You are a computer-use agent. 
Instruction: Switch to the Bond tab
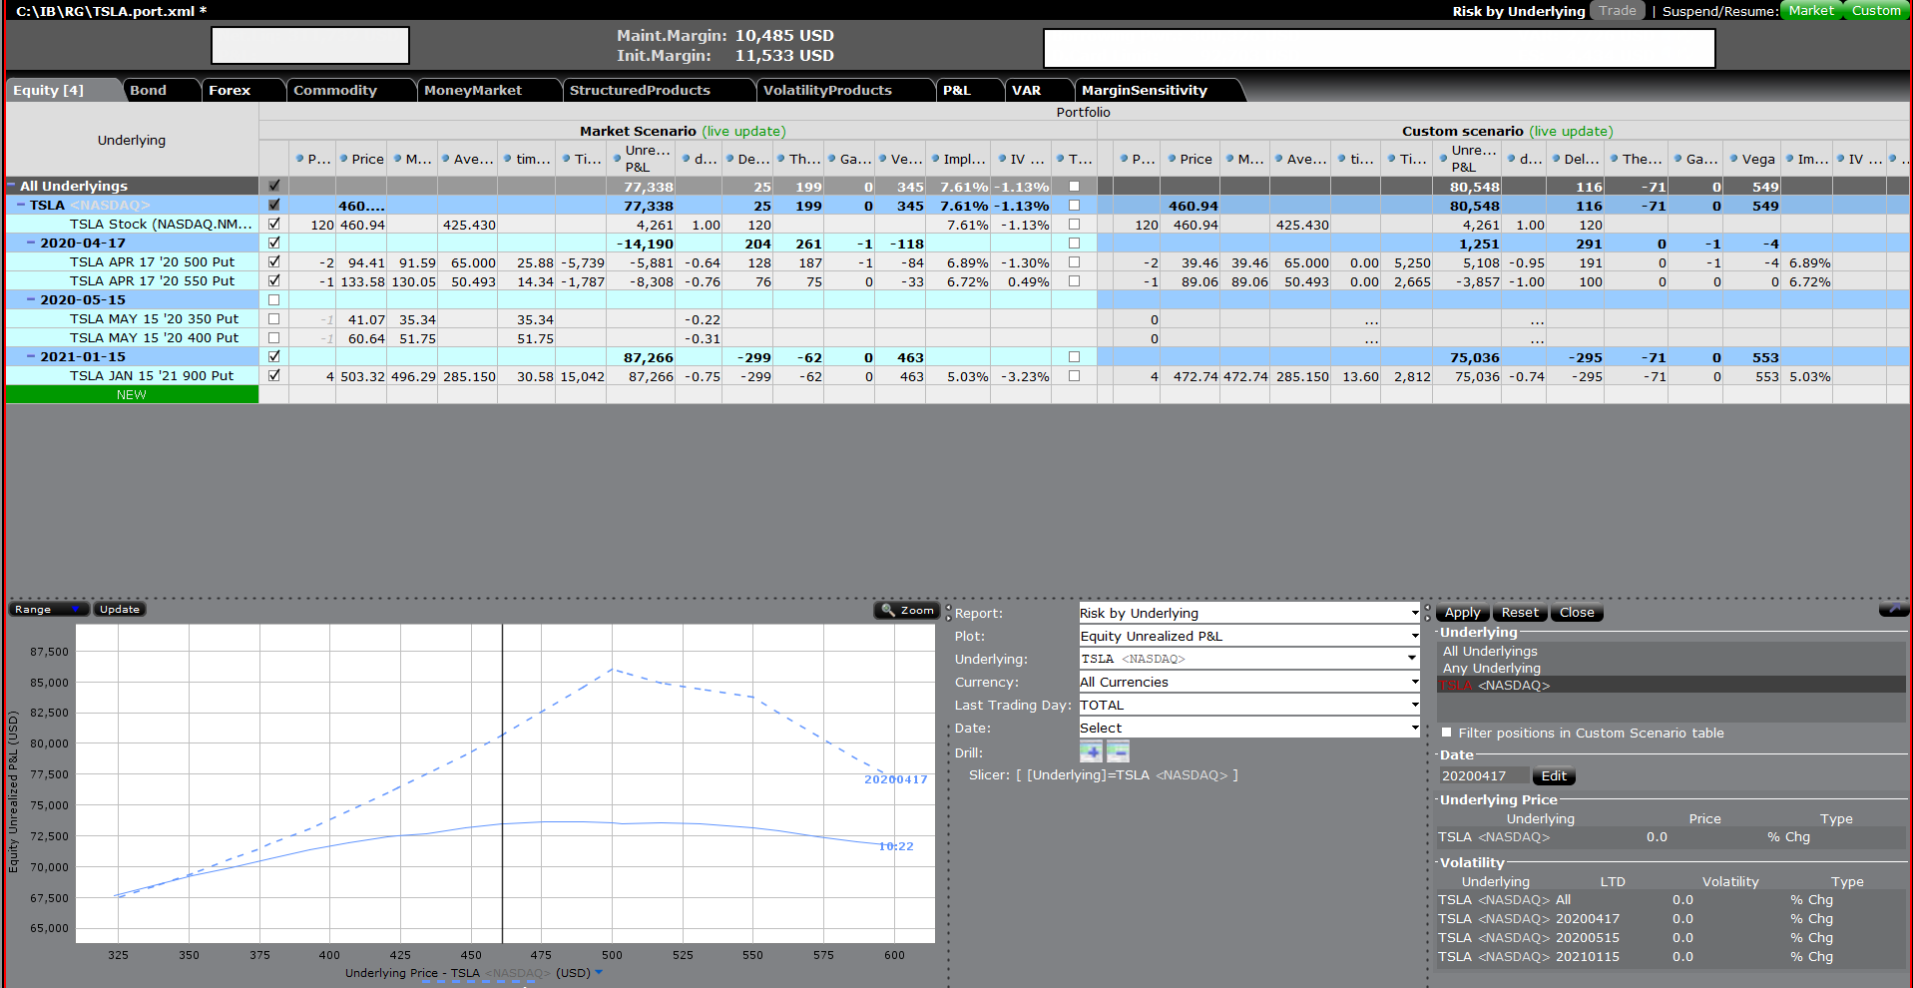[x=160, y=90]
